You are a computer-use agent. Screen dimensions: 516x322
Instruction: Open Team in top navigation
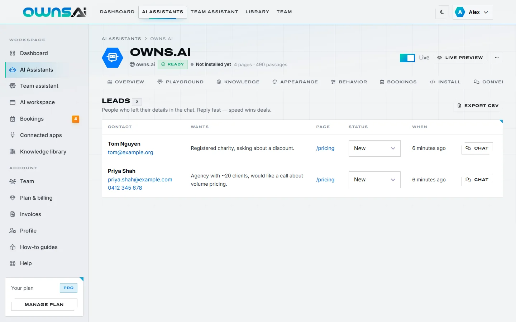pos(284,12)
